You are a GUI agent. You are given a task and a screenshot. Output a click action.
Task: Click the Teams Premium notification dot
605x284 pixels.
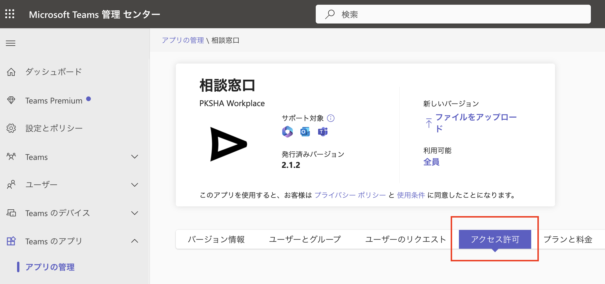(88, 99)
